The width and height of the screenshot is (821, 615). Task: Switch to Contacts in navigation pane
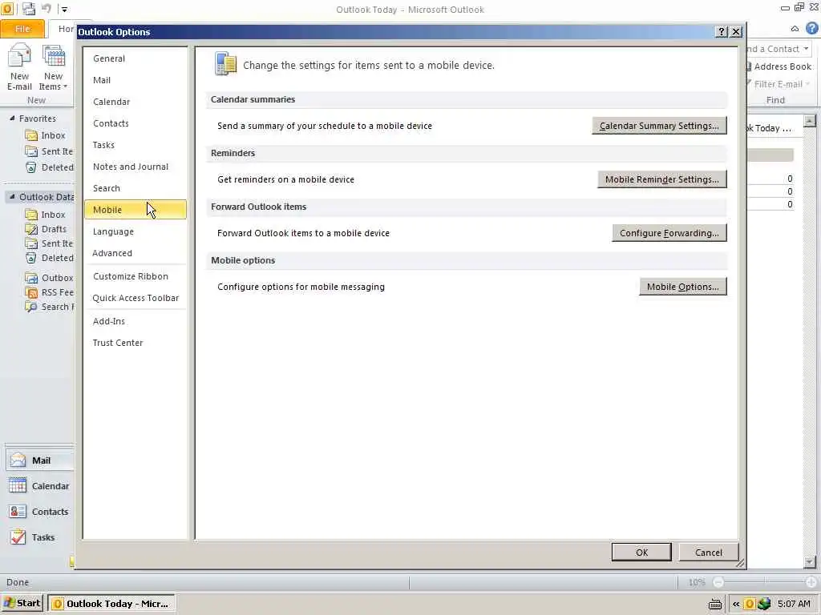coord(40,512)
